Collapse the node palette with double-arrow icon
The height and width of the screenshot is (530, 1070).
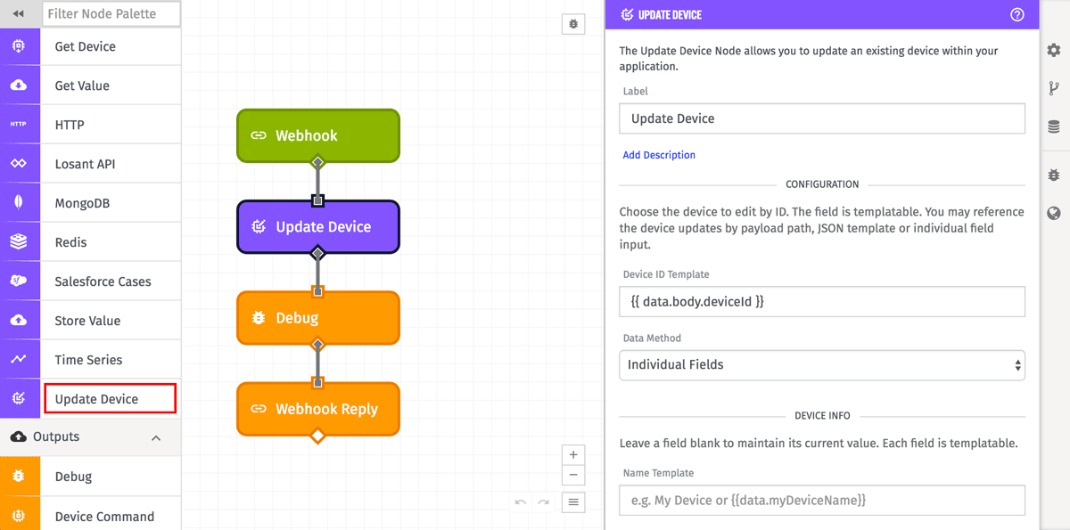pos(19,13)
